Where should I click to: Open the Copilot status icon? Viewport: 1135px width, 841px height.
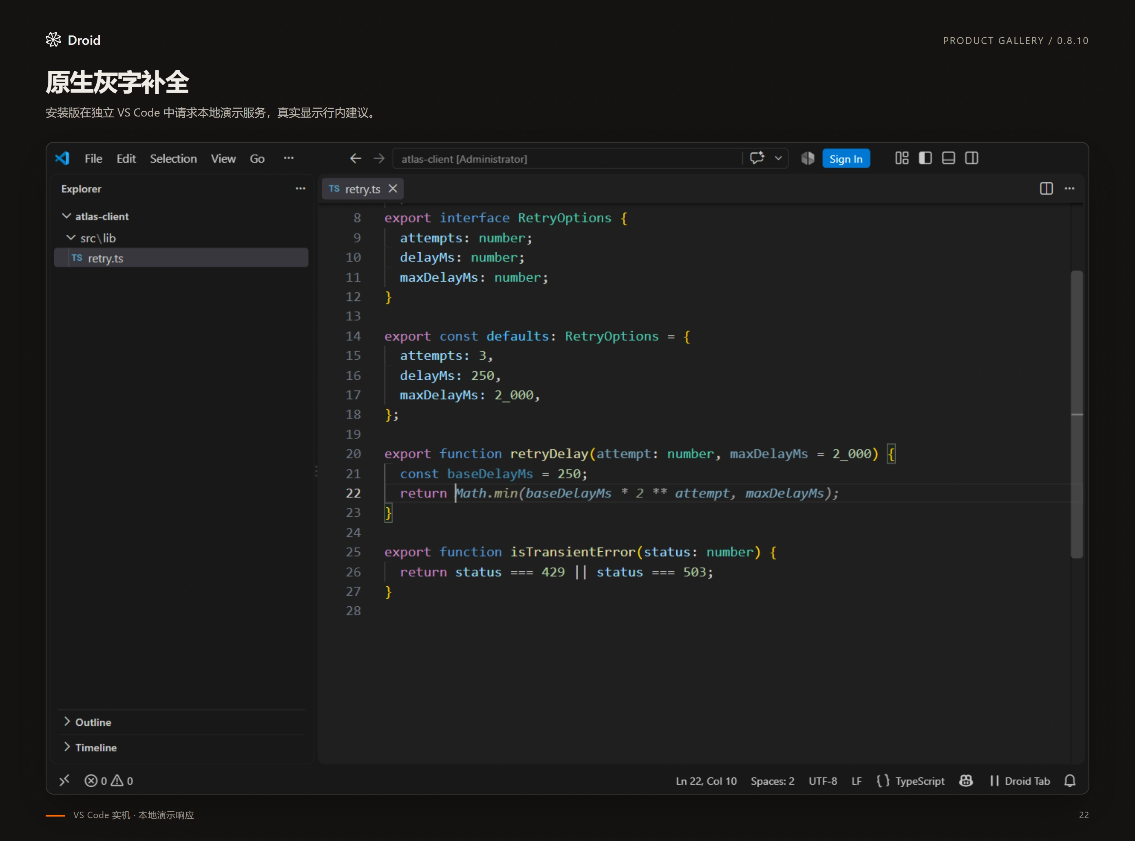966,781
